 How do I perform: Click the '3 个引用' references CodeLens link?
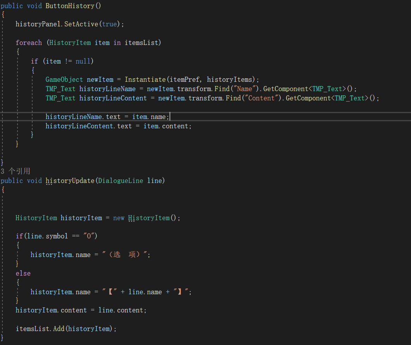(15, 171)
